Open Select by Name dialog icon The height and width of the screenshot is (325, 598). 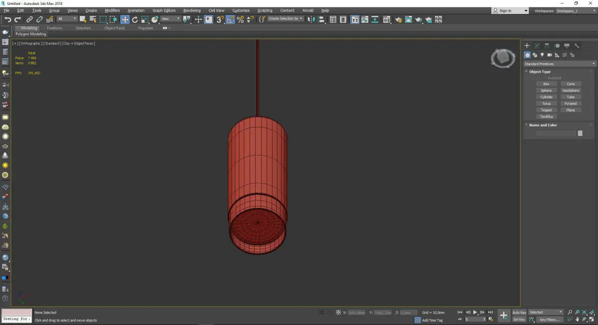click(93, 19)
